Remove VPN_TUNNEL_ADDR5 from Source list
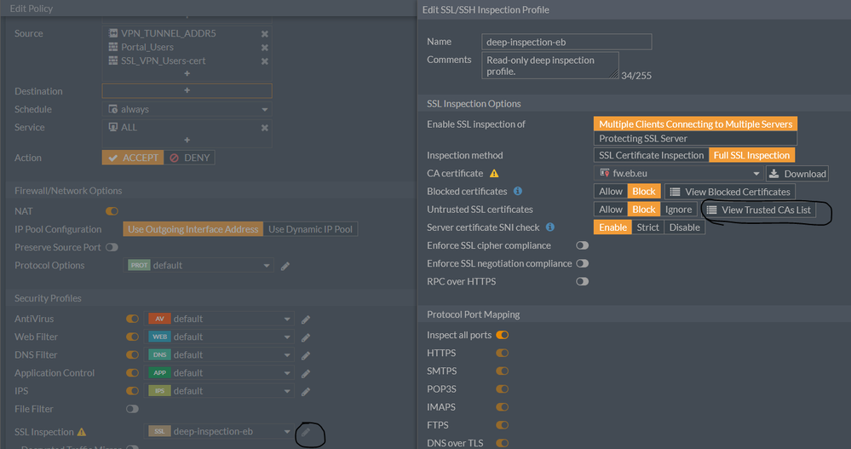Viewport: 851px width, 449px height. click(264, 33)
